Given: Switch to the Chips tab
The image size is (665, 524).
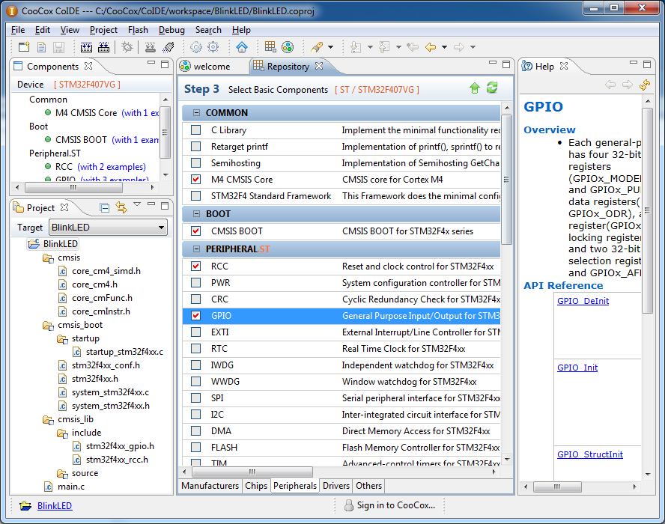Looking at the screenshot, I should point(256,486).
